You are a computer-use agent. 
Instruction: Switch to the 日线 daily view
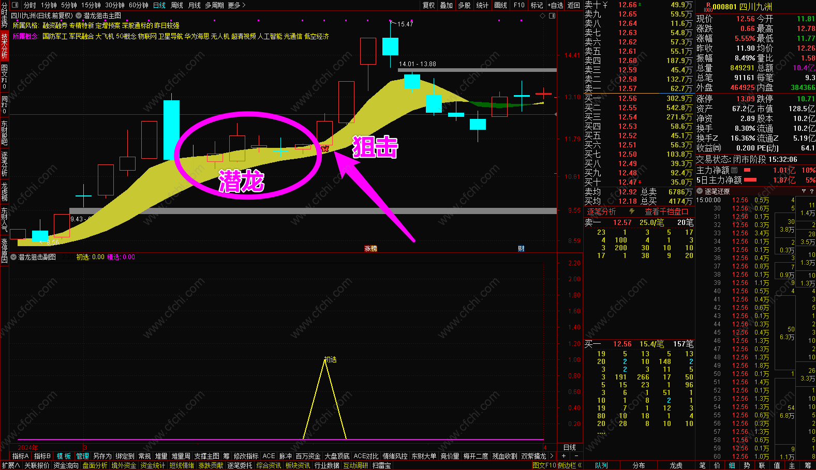[x=159, y=5]
